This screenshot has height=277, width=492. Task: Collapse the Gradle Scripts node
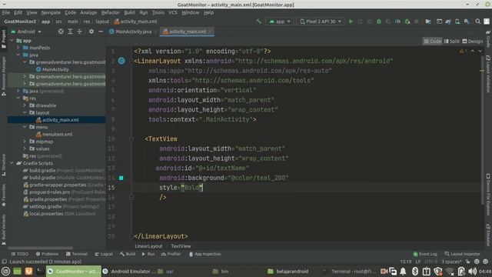point(12,163)
